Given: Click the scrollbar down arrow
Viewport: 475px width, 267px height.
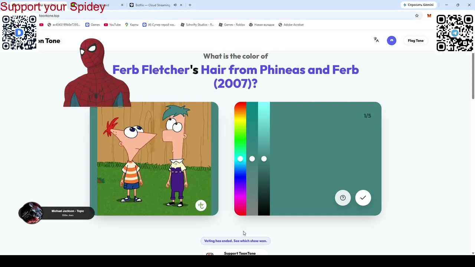Looking at the screenshot, I should tap(473, 253).
